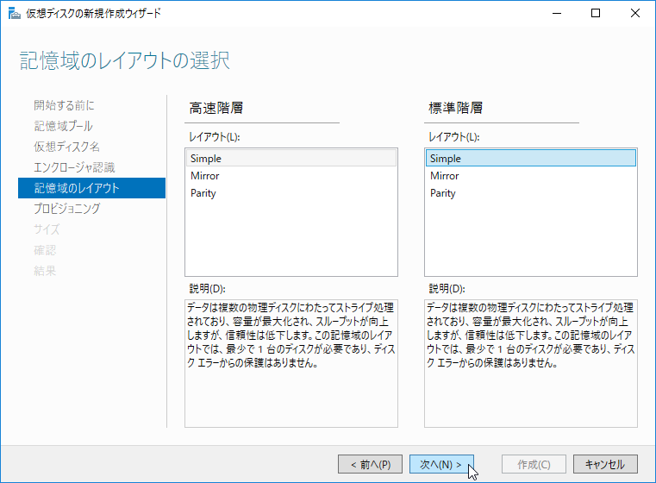Cancel the wizard with キャンセル

point(605,464)
